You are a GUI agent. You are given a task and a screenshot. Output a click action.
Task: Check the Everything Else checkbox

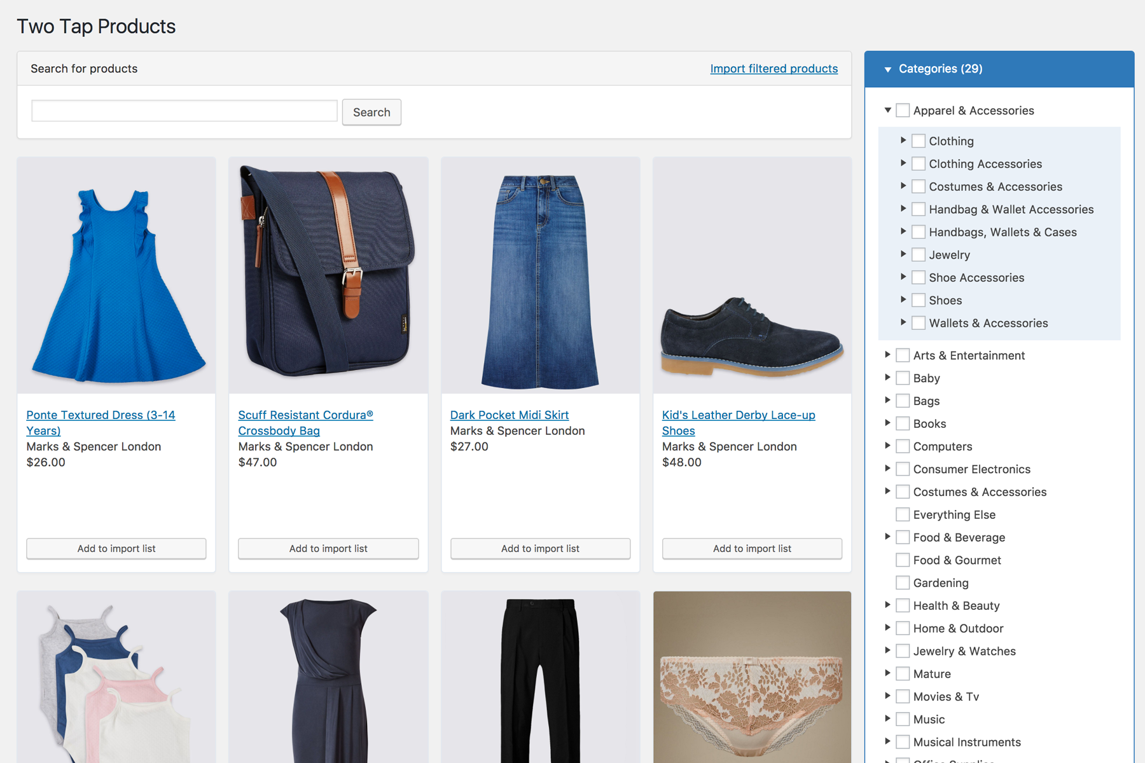tap(903, 514)
